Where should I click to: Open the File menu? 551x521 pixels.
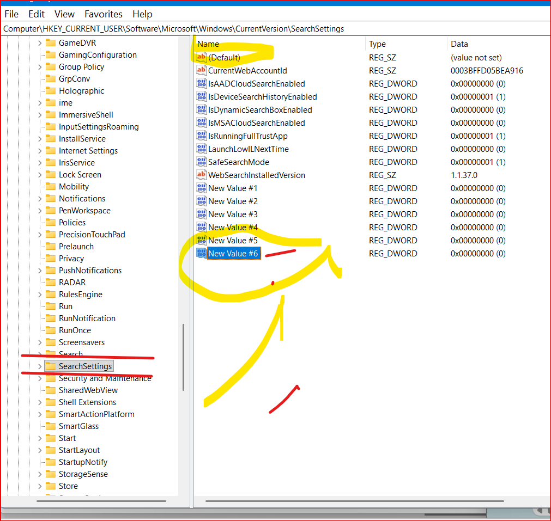click(11, 14)
